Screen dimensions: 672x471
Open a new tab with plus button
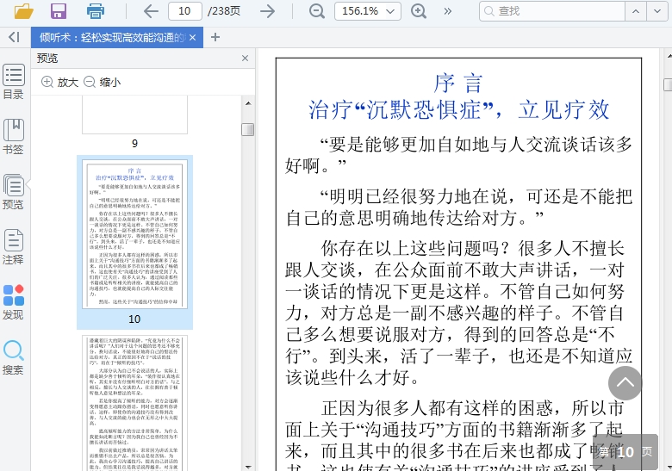point(215,37)
